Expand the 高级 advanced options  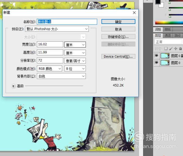14,86
